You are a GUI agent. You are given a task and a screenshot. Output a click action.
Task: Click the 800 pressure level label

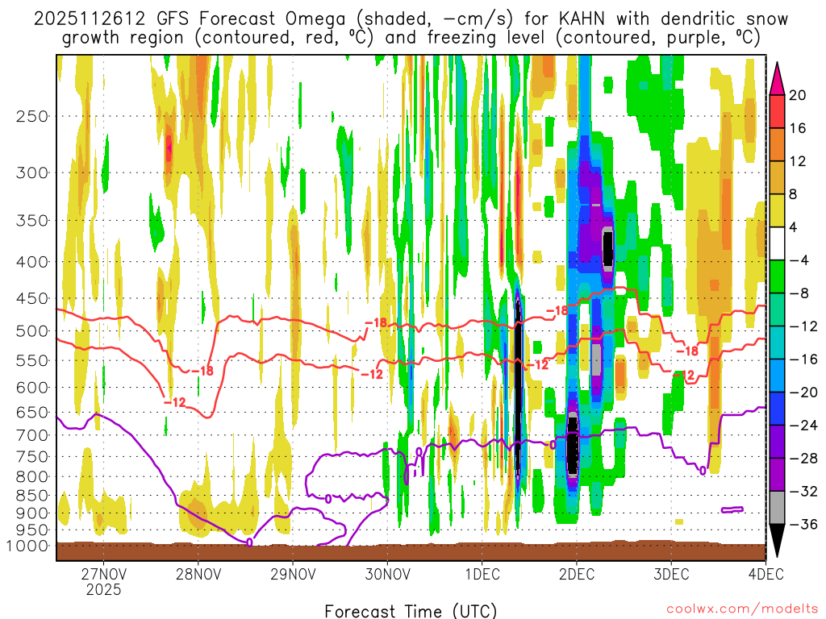coord(32,477)
